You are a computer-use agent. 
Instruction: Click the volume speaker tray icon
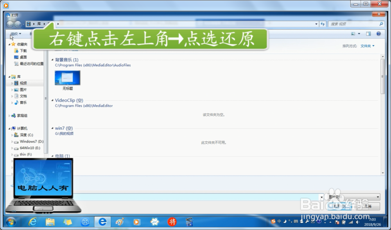point(358,222)
